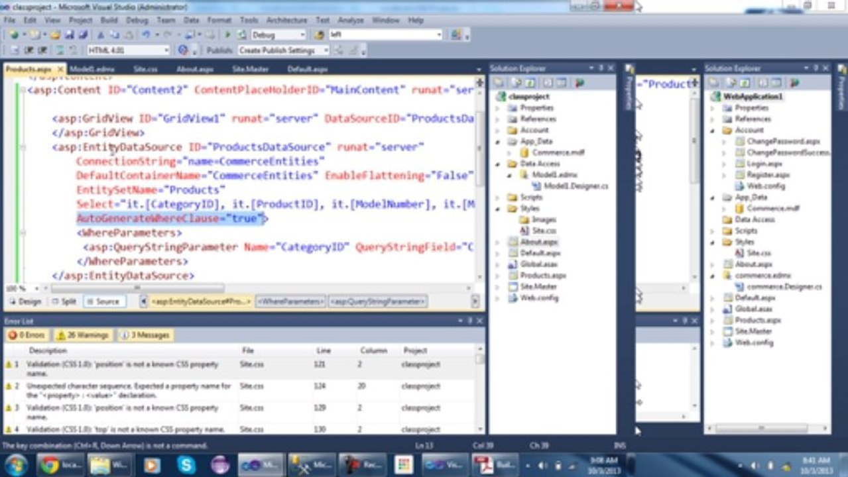Screen dimensions: 848x477
Task: Click the Open File folder icon in toolbar
Action: (x=56, y=35)
